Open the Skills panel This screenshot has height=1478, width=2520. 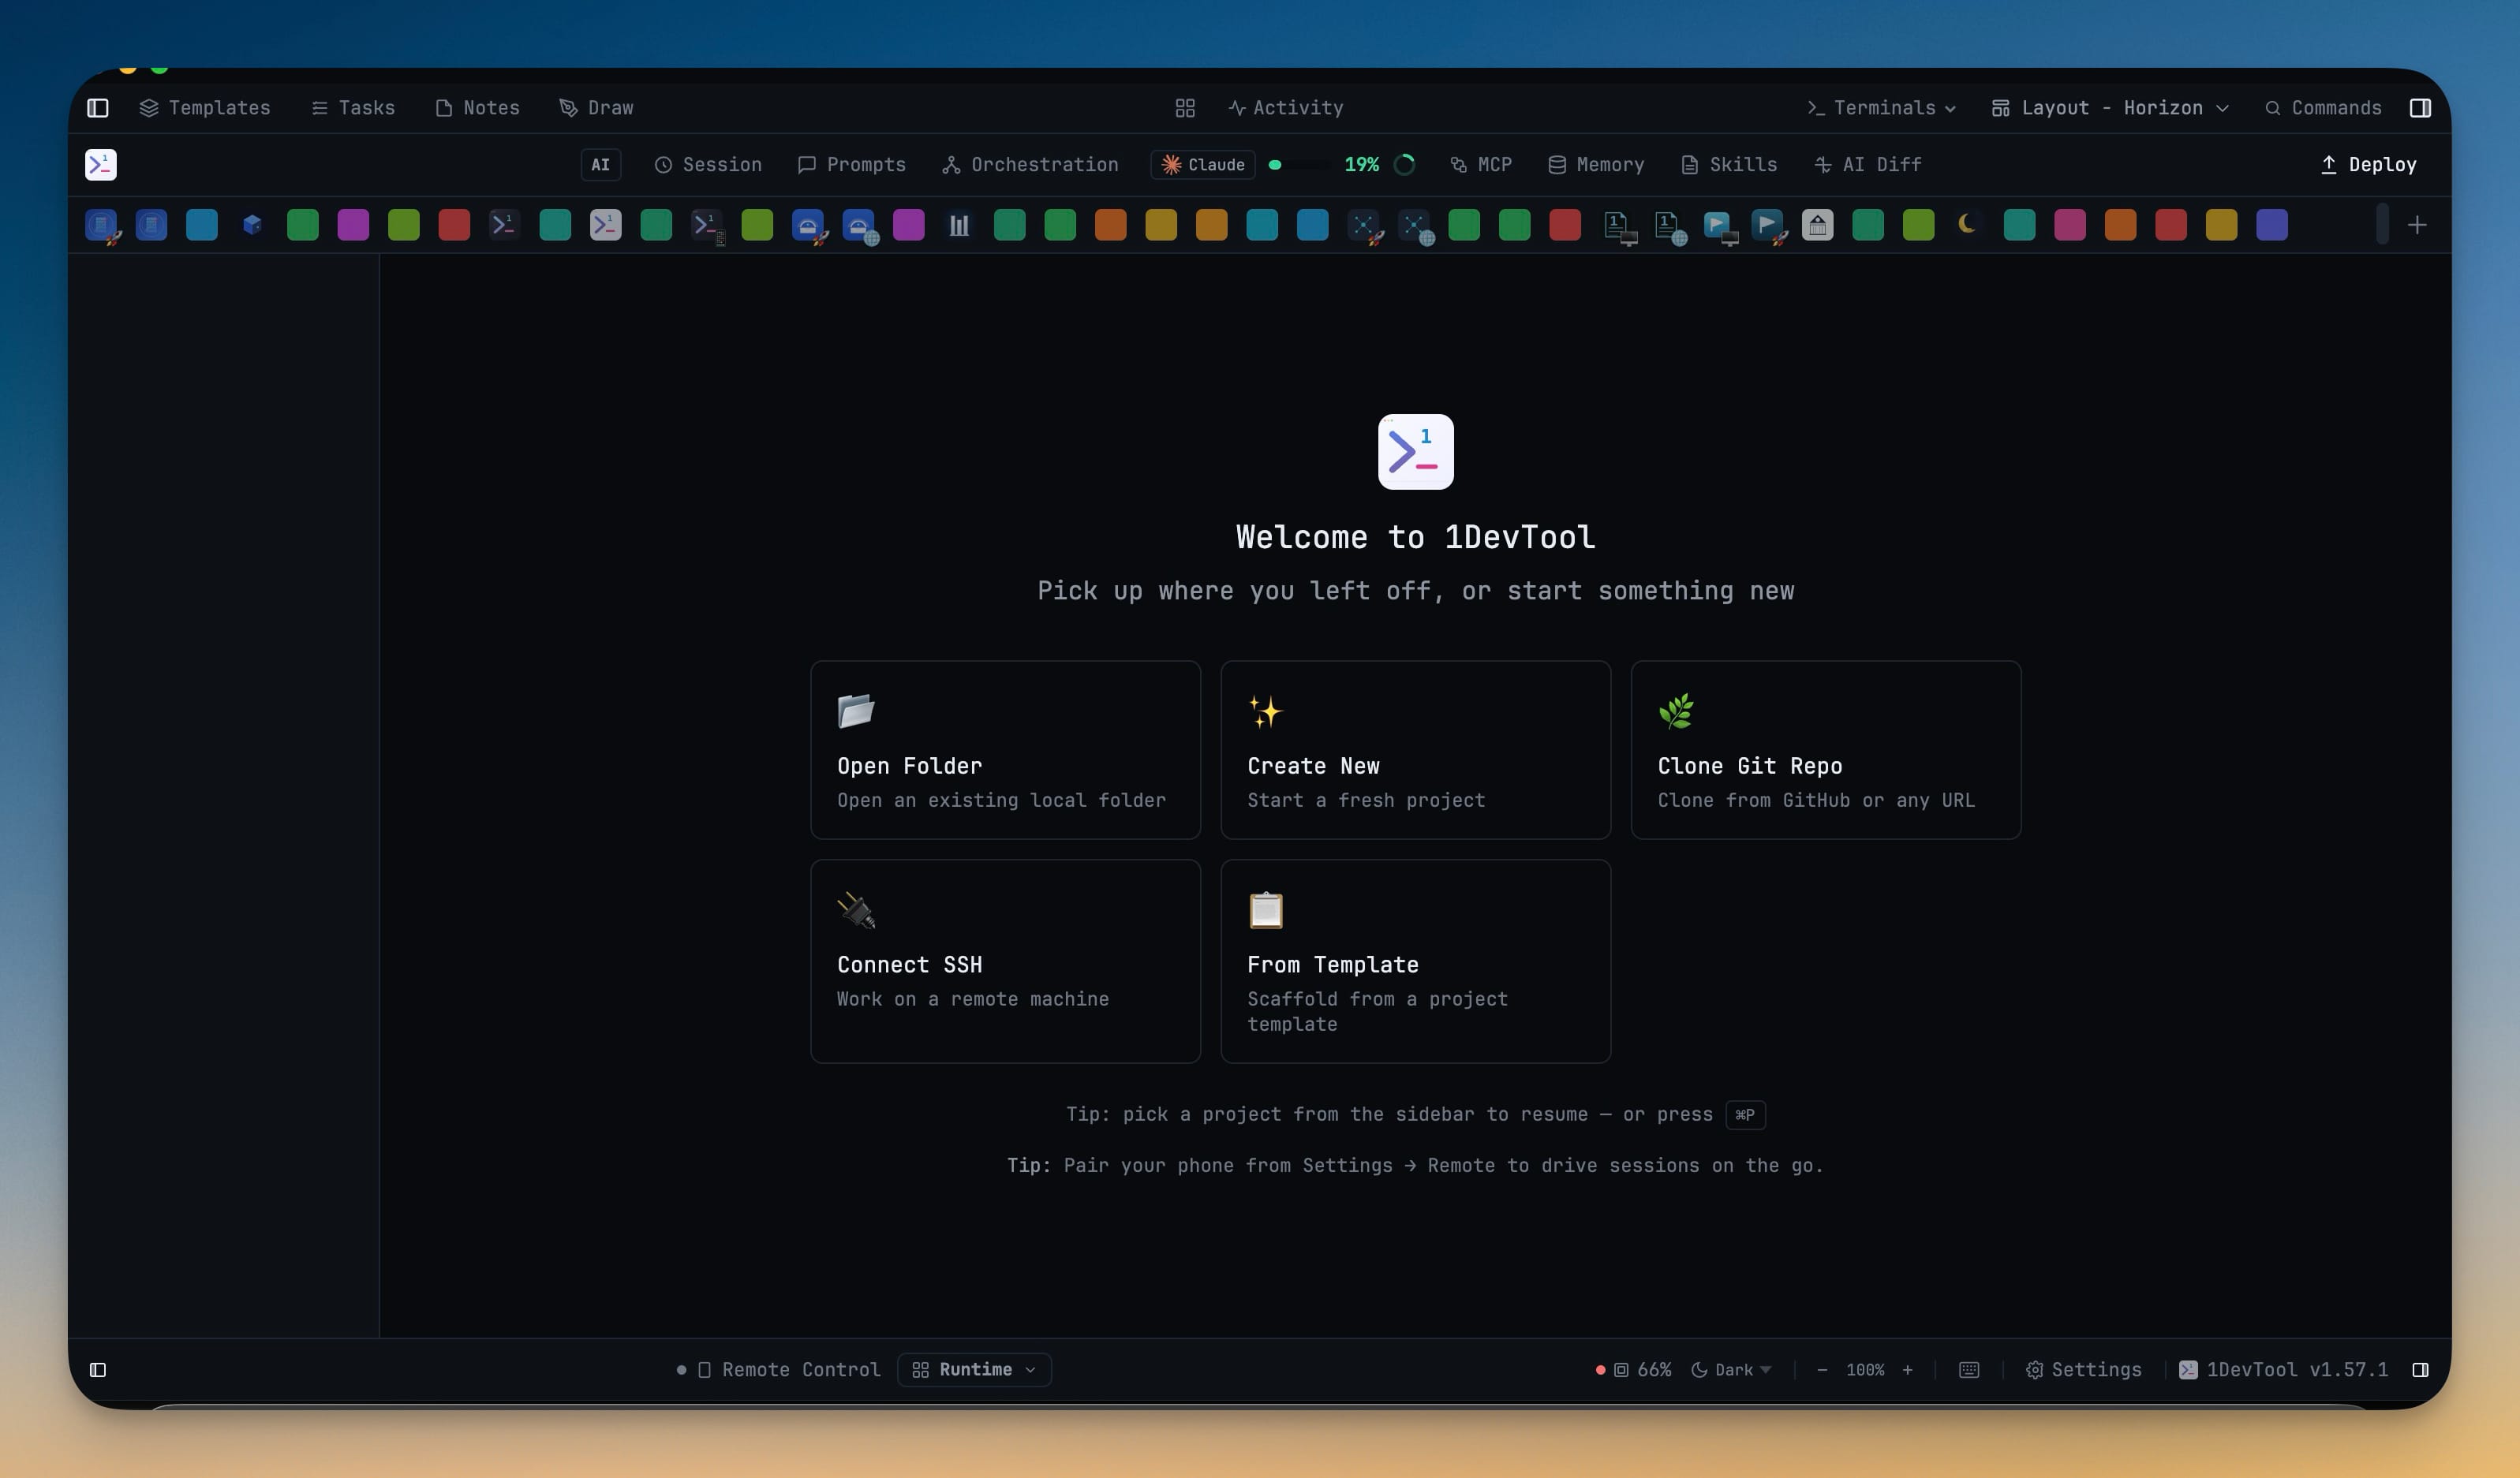1729,165
